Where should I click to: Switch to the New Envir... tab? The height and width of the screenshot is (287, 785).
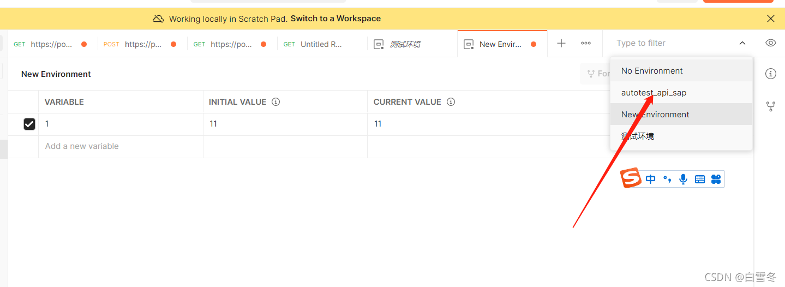click(x=502, y=44)
